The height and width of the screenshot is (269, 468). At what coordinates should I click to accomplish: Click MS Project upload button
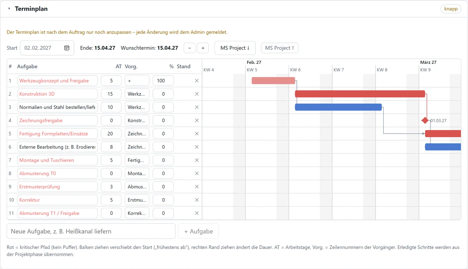[x=280, y=48]
